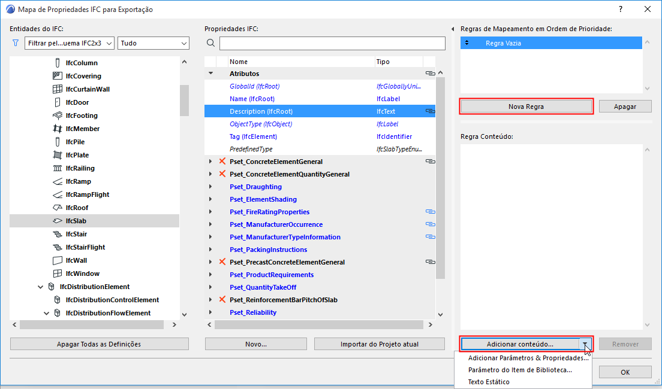Choose Parâmetro do Item de Biblioteca
This screenshot has height=389, width=662.
520,370
